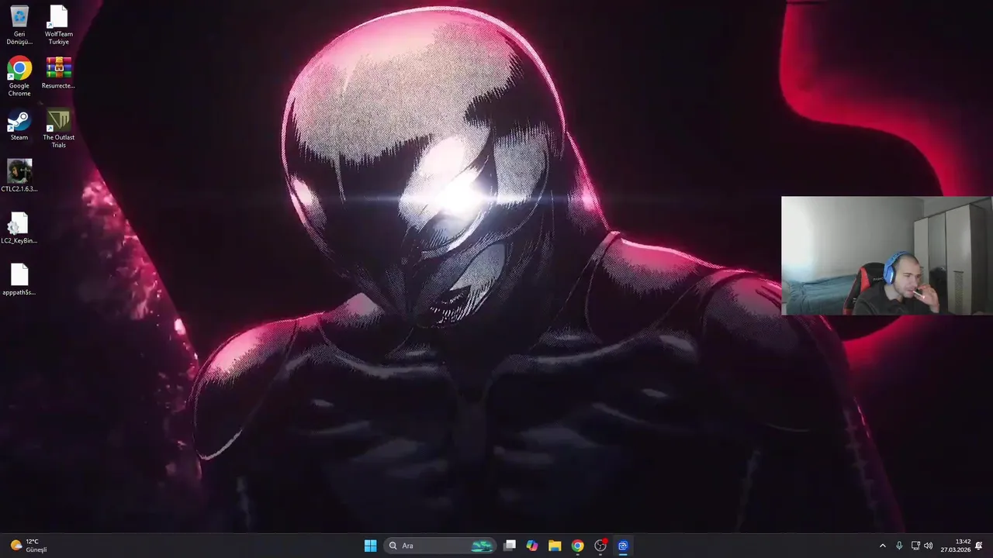Open the clock showing 13:42 27.03.2026
The height and width of the screenshot is (558, 993).
click(x=956, y=546)
